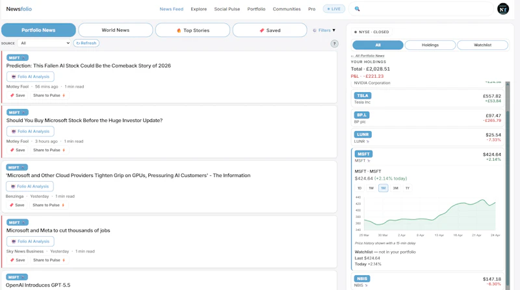The height and width of the screenshot is (290, 520).
Task: Switch to World News tab
Action: point(116,30)
